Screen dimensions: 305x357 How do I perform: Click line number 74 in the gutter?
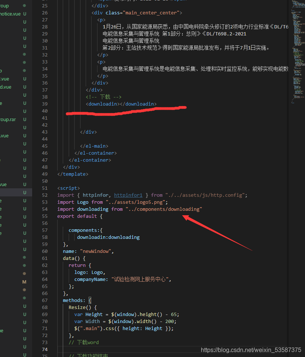tap(45, 350)
